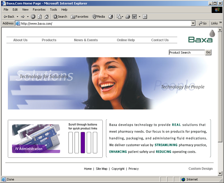Click the Go button beside address bar
This screenshot has height=183, width=224.
[202, 23]
